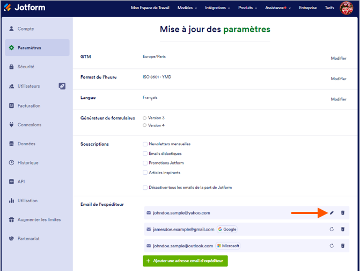Viewport: 360px width, 271px height.
Task: Click the Utilisation bar chart icon
Action: click(x=11, y=201)
